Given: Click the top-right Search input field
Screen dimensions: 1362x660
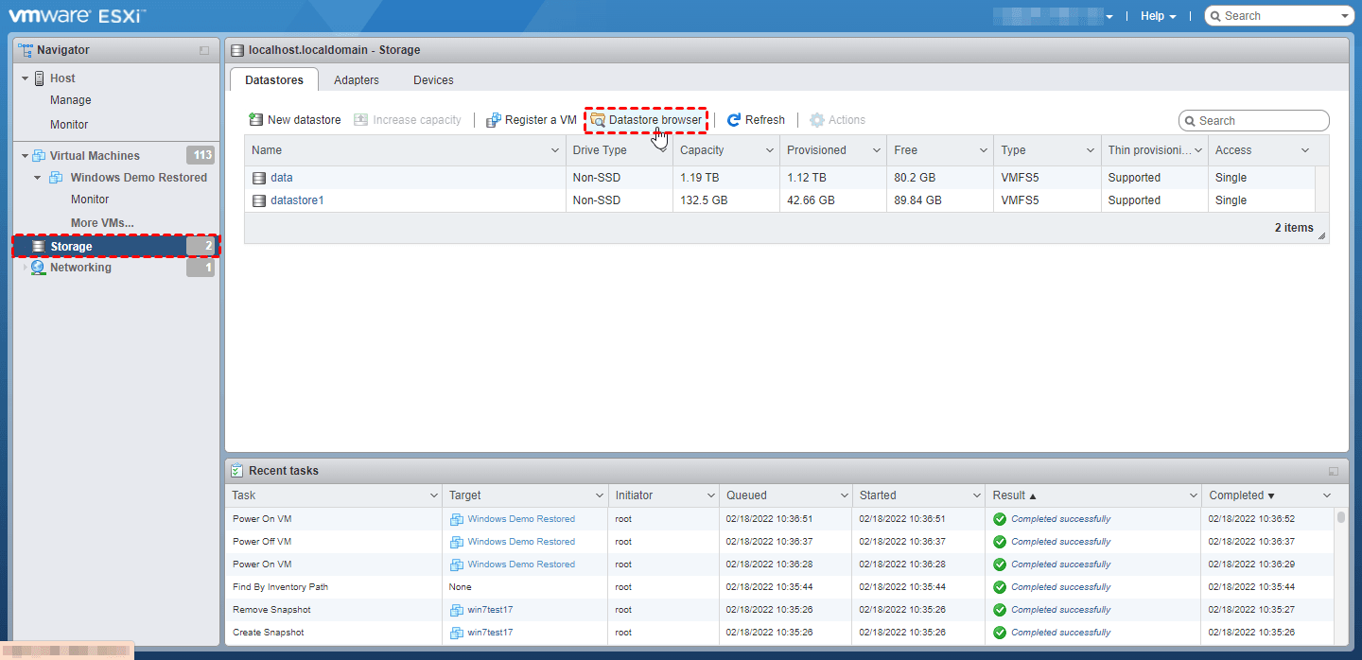Looking at the screenshot, I should [x=1280, y=16].
